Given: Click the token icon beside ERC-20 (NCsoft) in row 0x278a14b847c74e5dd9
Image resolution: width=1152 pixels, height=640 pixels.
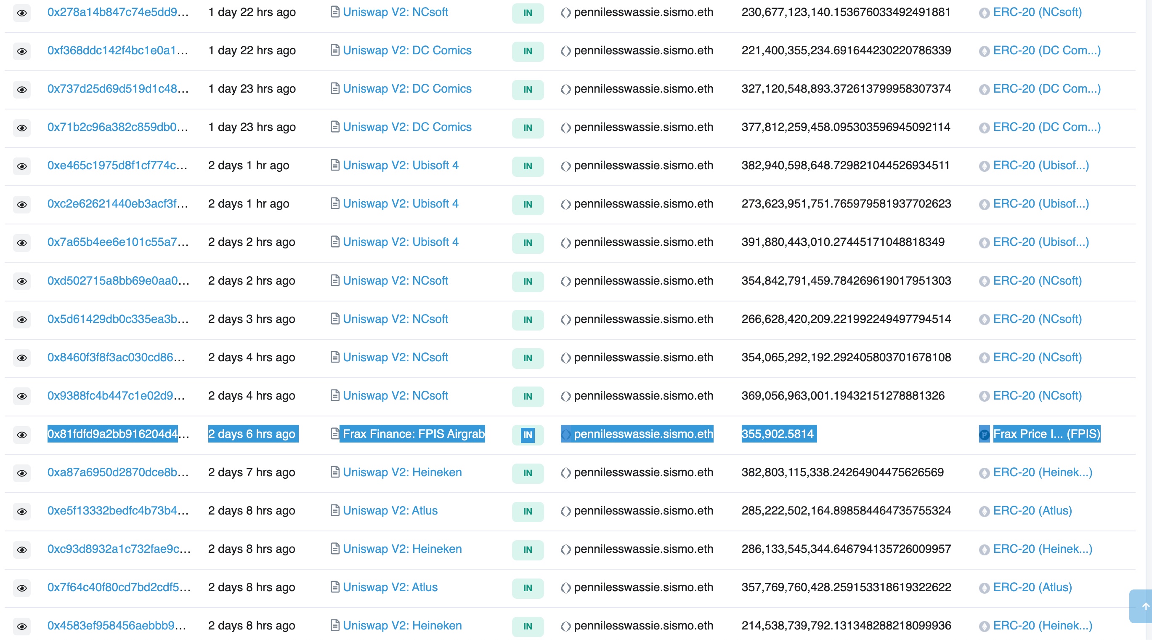Looking at the screenshot, I should point(984,13).
